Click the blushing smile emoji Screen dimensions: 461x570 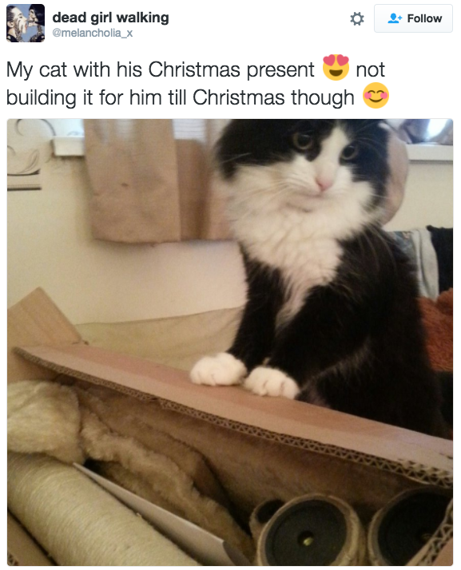pos(376,96)
